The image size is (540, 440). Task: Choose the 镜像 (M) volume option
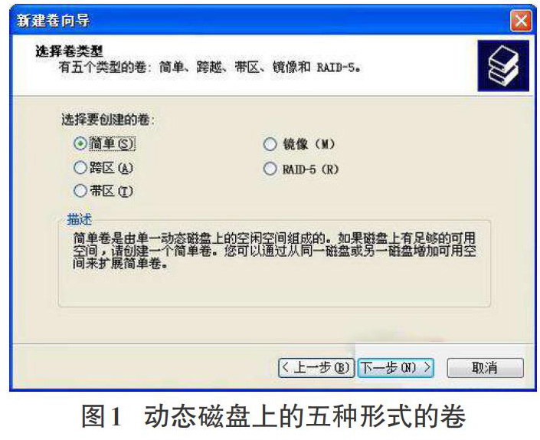[x=270, y=144]
